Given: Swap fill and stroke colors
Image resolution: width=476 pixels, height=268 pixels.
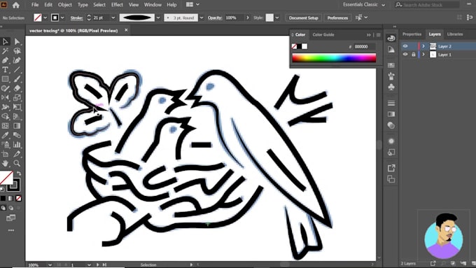Looking at the screenshot, I should pos(19,174).
